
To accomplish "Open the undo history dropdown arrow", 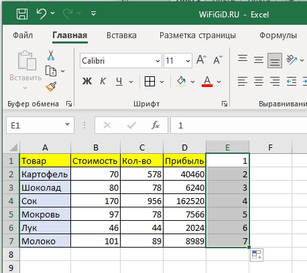I will pos(53,13).
